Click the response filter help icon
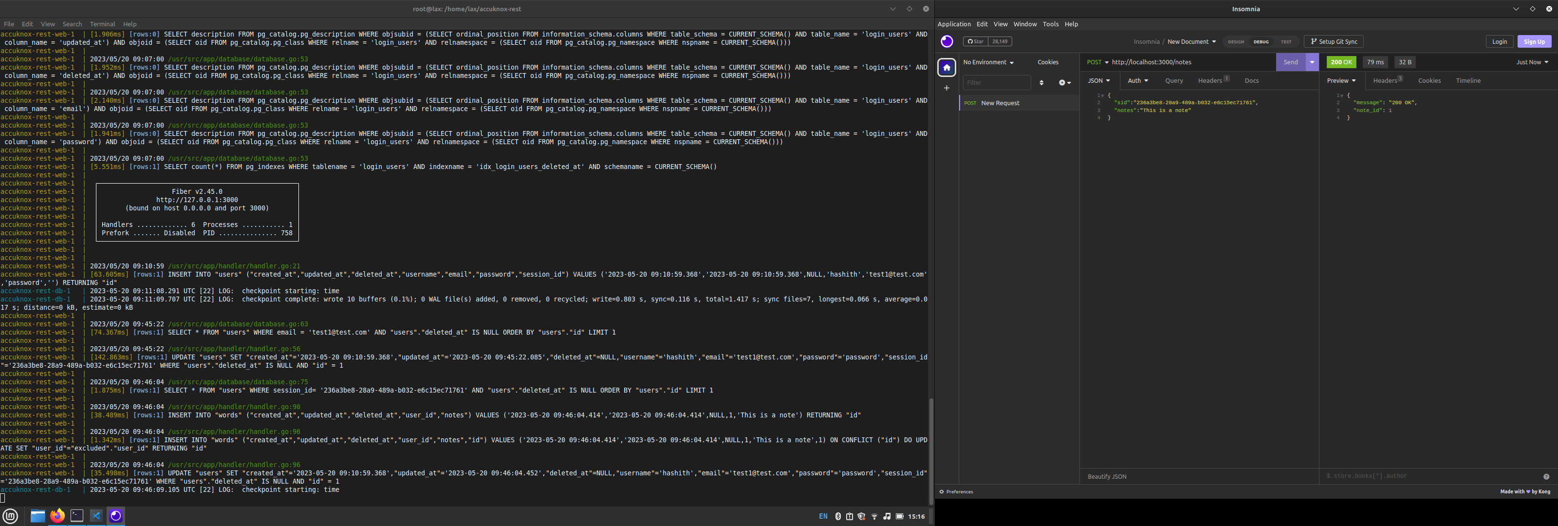The height and width of the screenshot is (526, 1558). click(1546, 476)
